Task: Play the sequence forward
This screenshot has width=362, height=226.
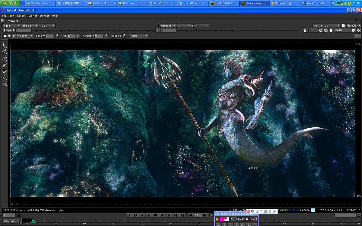Action: 169,215
